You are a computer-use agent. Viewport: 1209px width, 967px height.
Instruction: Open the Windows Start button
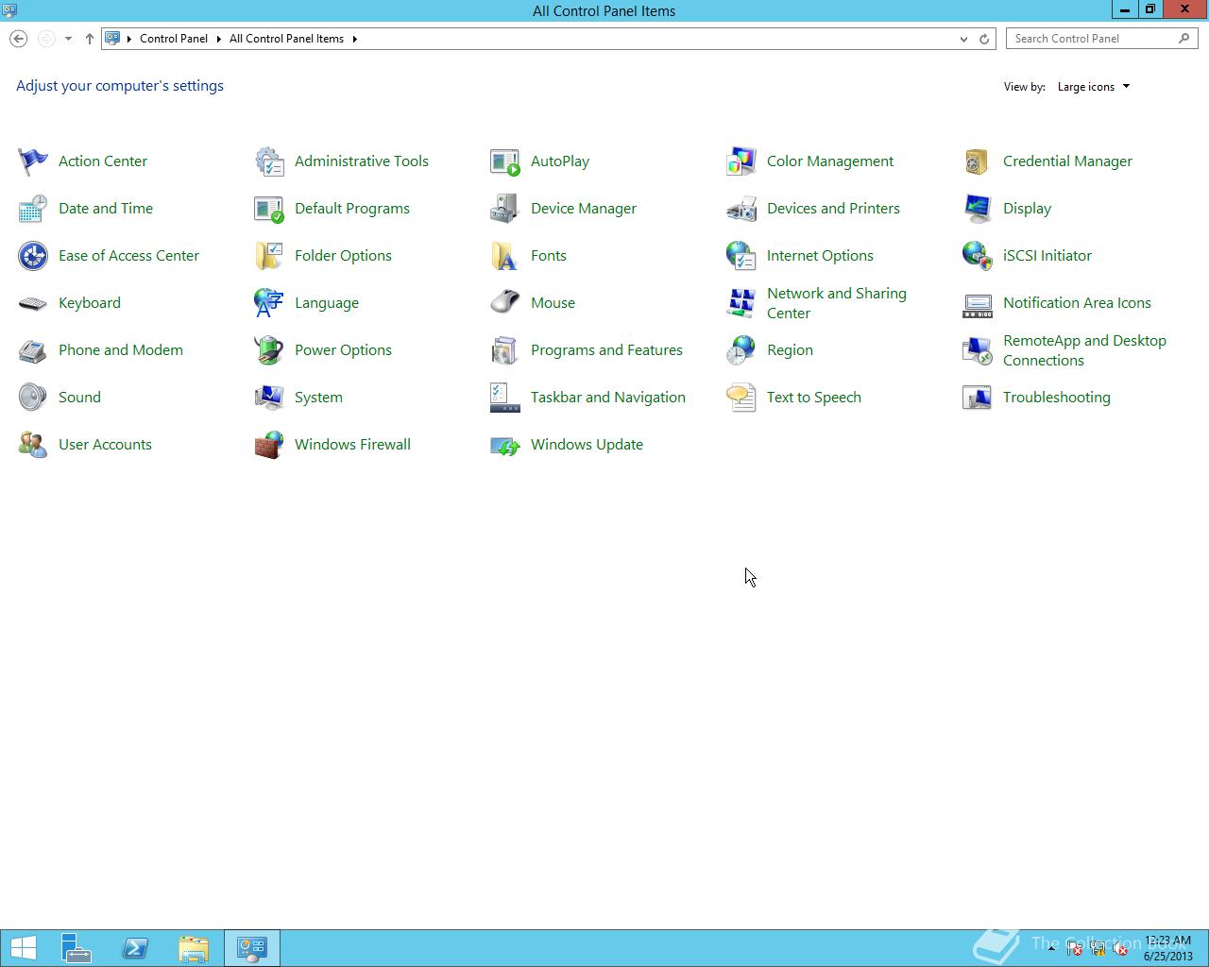click(x=24, y=948)
